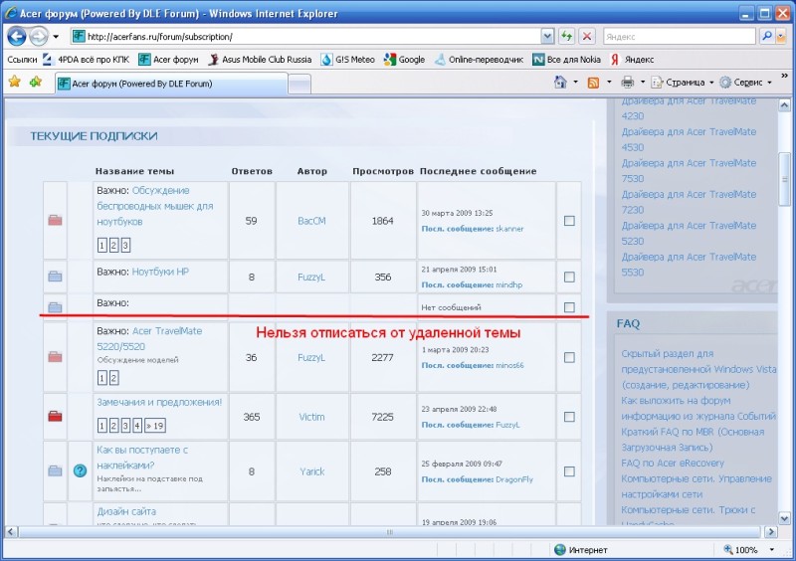
Task: Click the Print icon
Action: (628, 83)
